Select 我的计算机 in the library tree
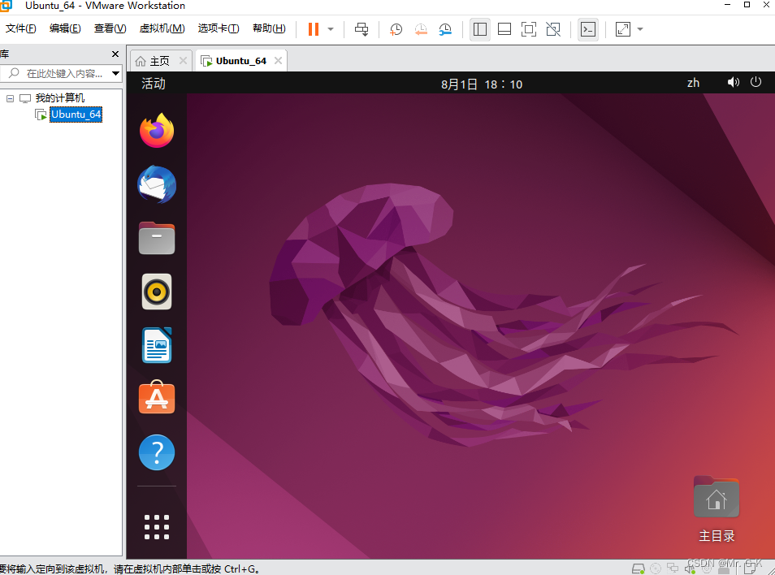775x575 pixels. (60, 97)
